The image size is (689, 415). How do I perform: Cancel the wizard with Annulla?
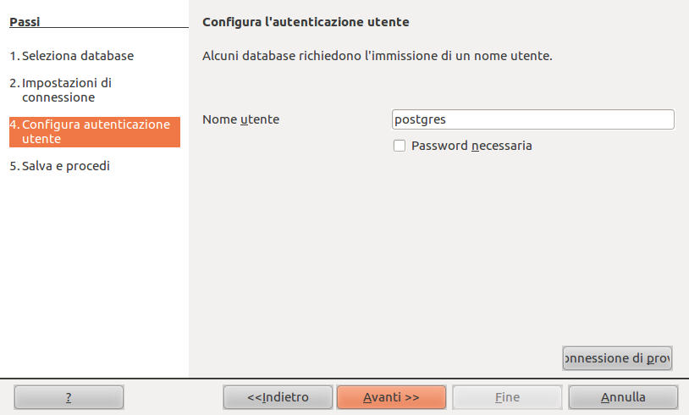pyautogui.click(x=623, y=396)
